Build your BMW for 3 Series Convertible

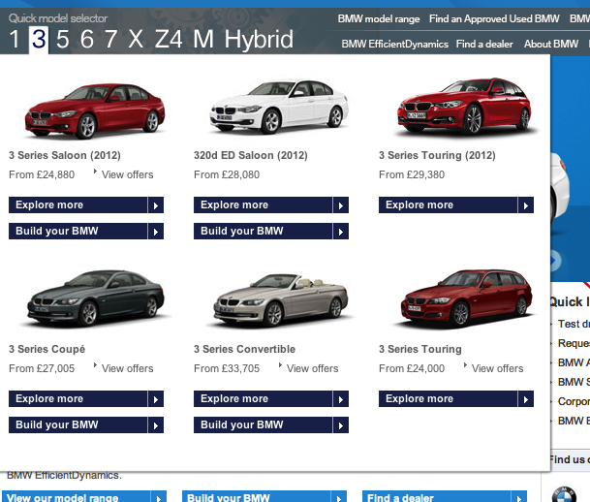click(x=271, y=424)
